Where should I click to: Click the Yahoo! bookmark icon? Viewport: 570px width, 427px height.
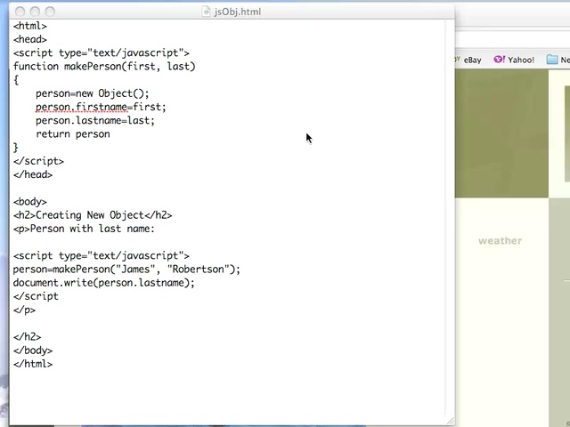click(x=499, y=60)
